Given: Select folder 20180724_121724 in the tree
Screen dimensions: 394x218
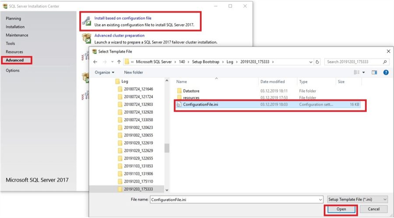Looking at the screenshot, I should pos(138,97).
